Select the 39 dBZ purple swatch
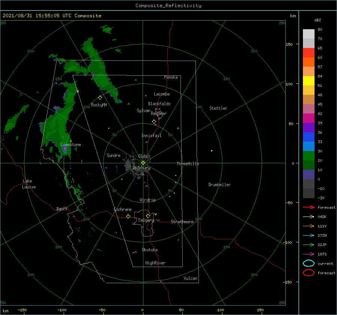 pos(309,127)
